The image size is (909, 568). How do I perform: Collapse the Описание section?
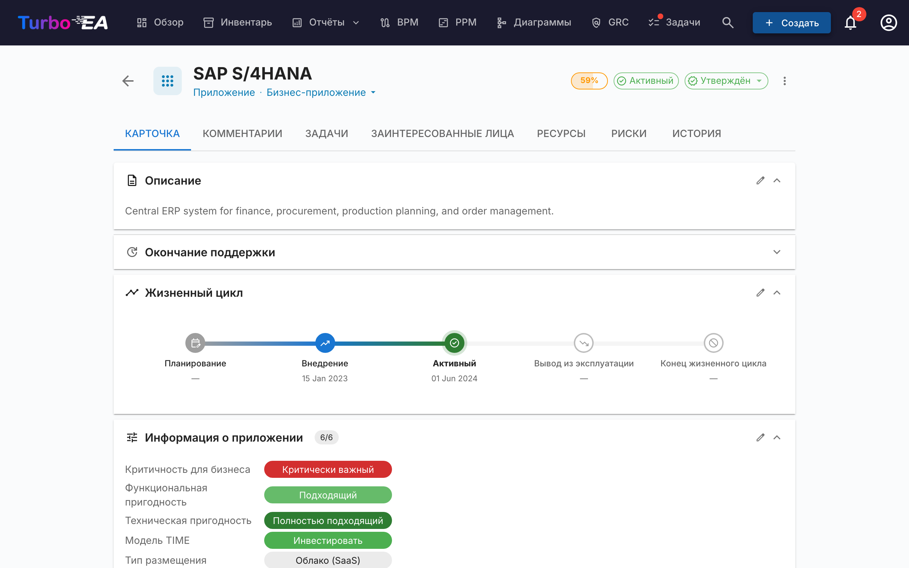pos(777,181)
